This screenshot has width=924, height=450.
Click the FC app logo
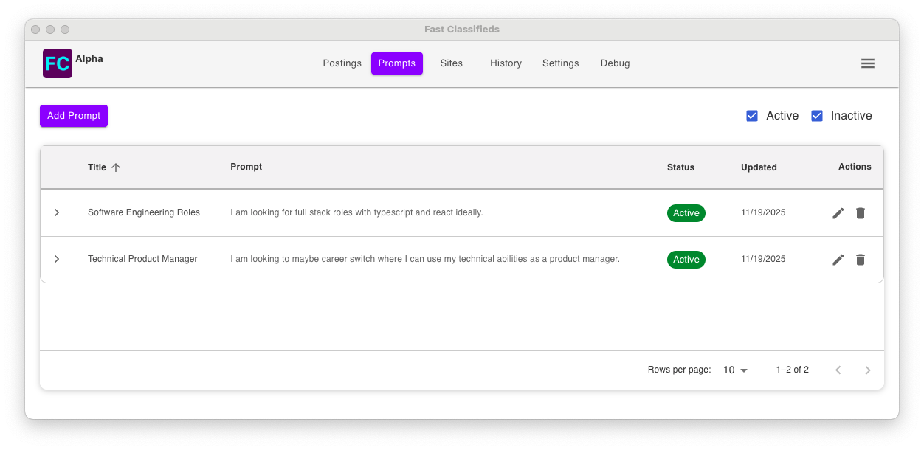pyautogui.click(x=58, y=63)
